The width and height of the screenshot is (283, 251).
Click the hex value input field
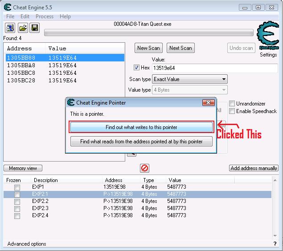pyautogui.click(x=214, y=68)
